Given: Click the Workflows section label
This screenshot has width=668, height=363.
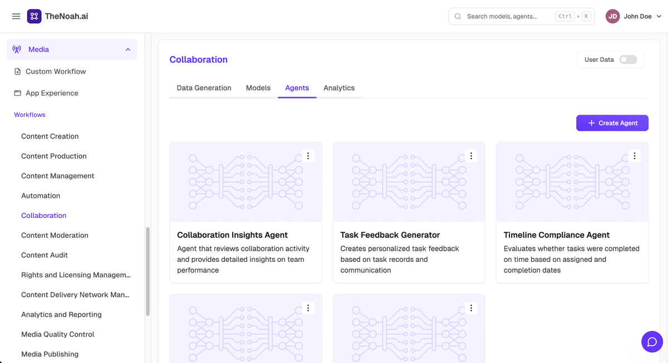Looking at the screenshot, I should point(30,115).
